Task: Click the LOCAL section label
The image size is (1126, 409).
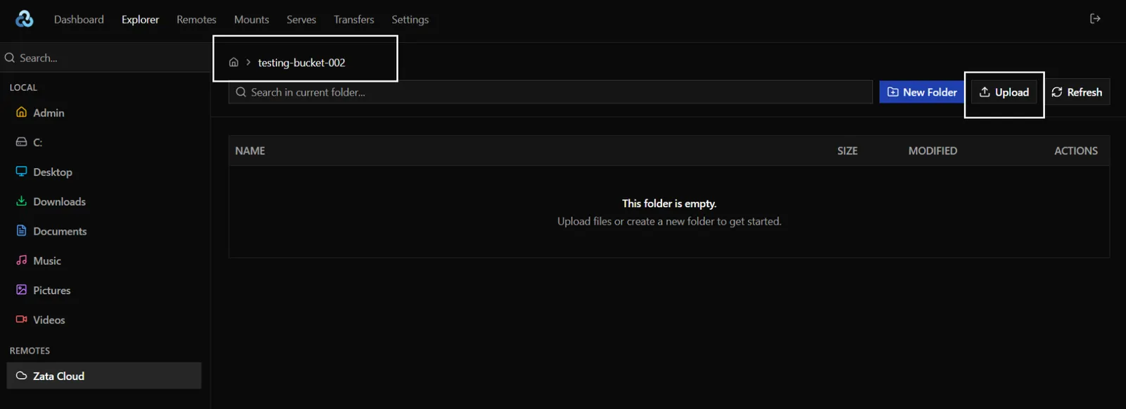Action: (23, 87)
